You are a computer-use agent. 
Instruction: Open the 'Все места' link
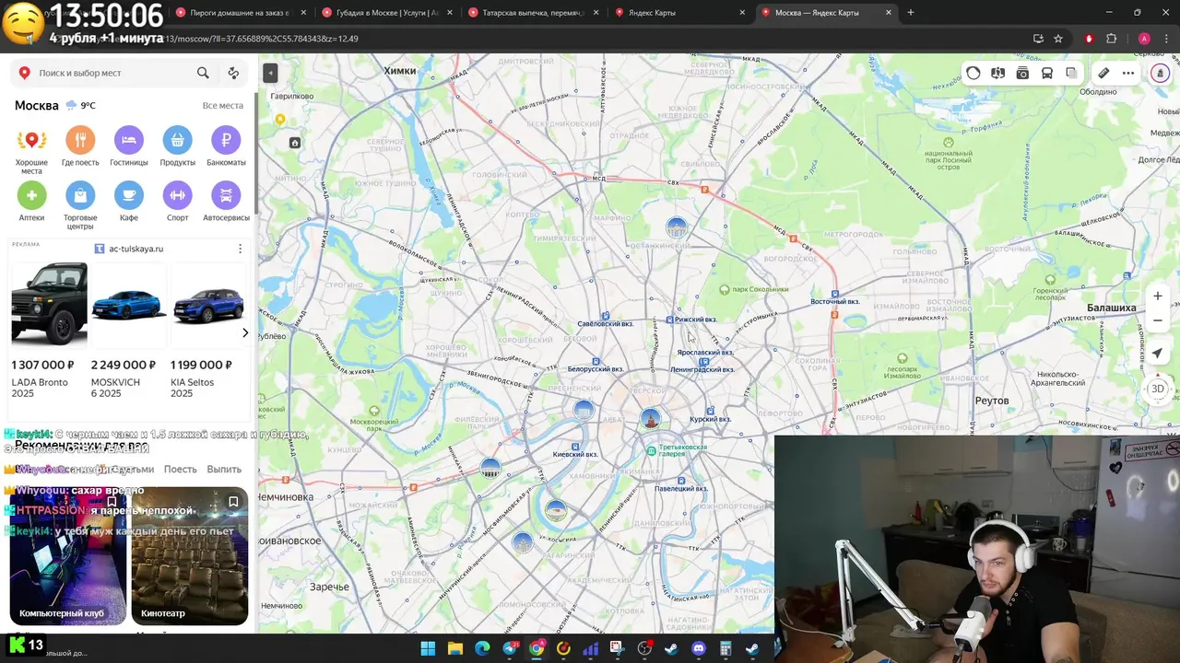(223, 106)
